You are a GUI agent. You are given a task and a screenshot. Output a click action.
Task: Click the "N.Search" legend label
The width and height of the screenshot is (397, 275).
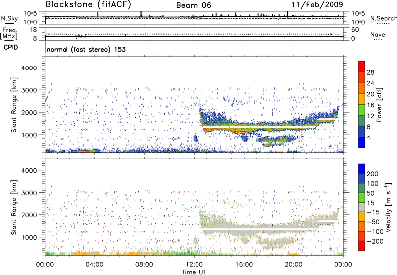tap(384, 18)
